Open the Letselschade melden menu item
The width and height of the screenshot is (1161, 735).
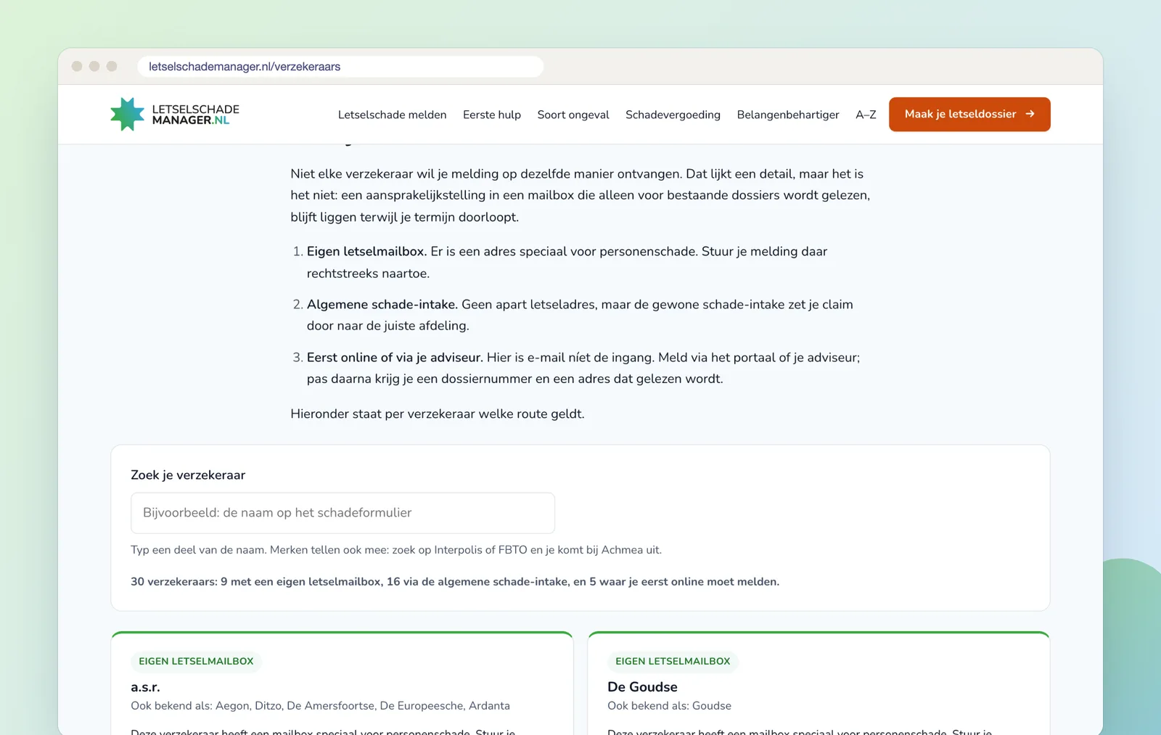pos(392,115)
